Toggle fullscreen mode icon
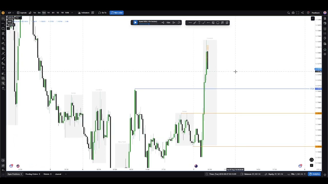 tap(298, 13)
